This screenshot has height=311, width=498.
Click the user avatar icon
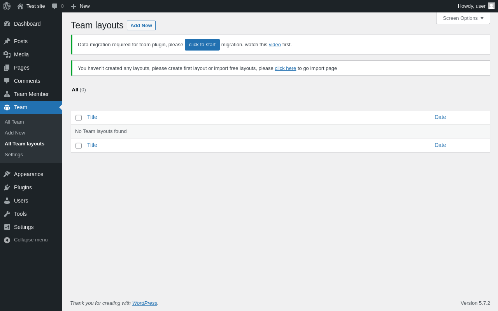coord(491,6)
